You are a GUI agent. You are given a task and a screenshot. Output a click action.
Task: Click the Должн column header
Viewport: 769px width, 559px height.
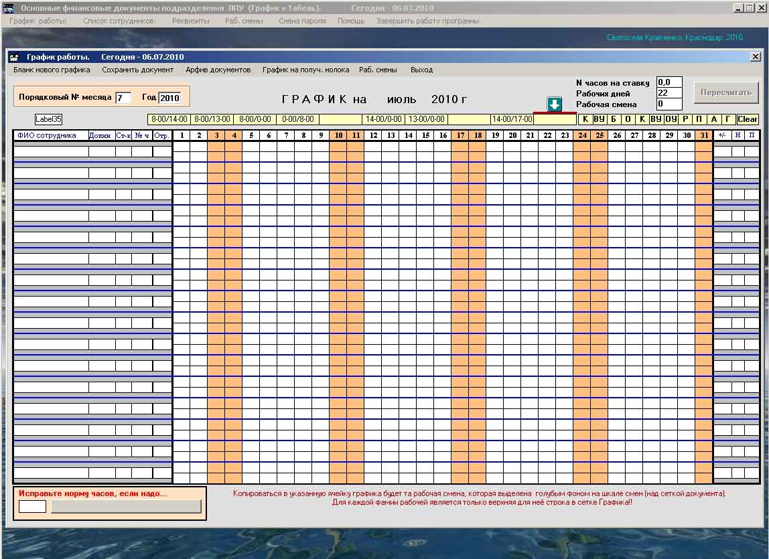(x=102, y=135)
